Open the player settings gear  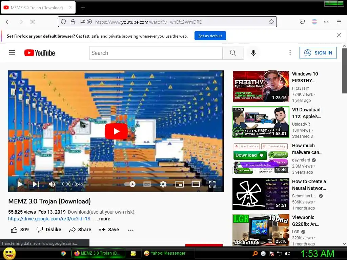click(163, 184)
